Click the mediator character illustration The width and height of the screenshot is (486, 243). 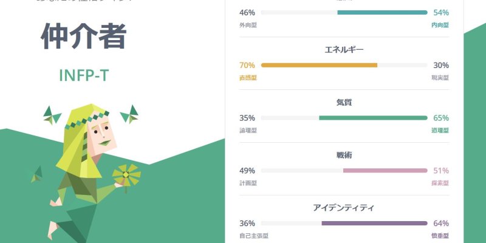coord(90,173)
